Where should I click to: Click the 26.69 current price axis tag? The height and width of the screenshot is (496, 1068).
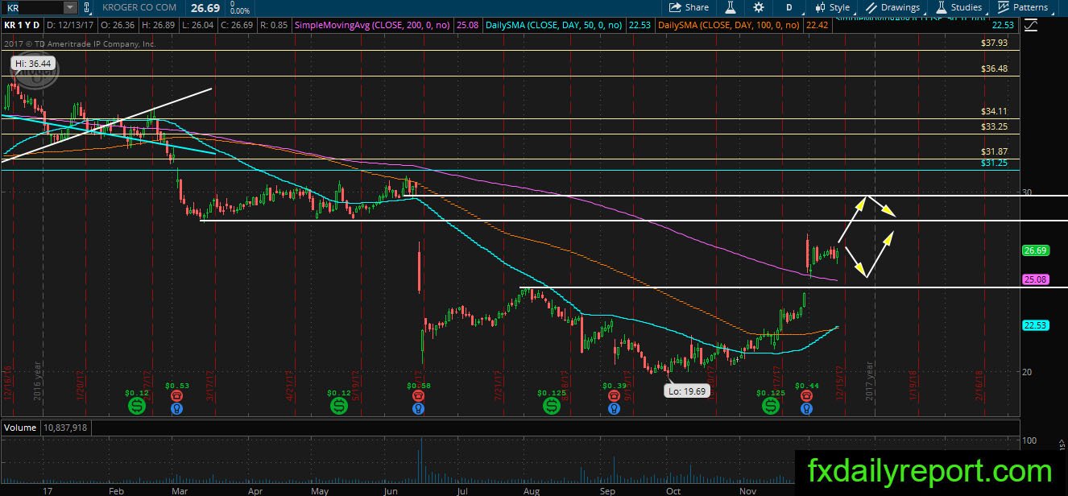[x=1035, y=250]
